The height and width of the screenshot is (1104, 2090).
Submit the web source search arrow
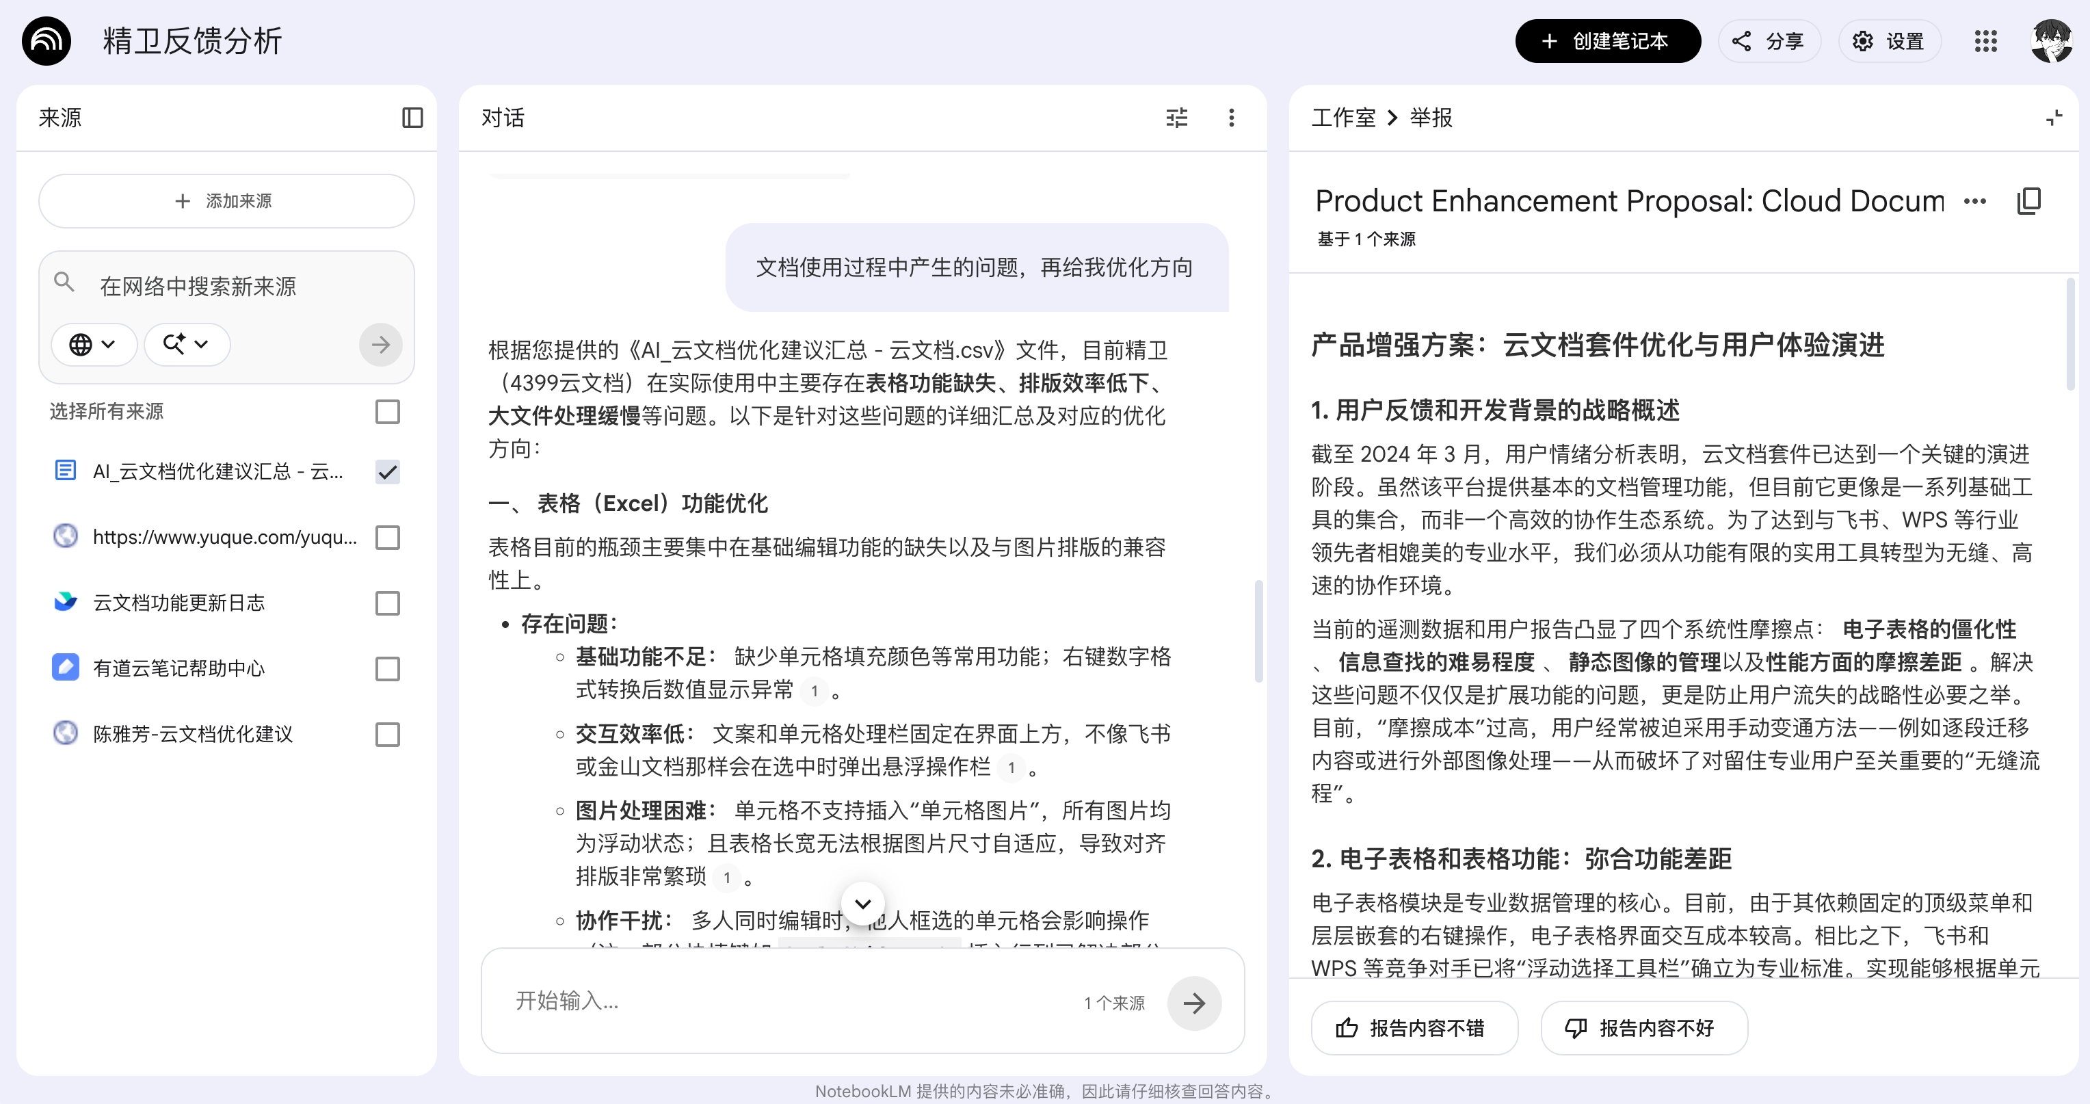pyautogui.click(x=380, y=345)
